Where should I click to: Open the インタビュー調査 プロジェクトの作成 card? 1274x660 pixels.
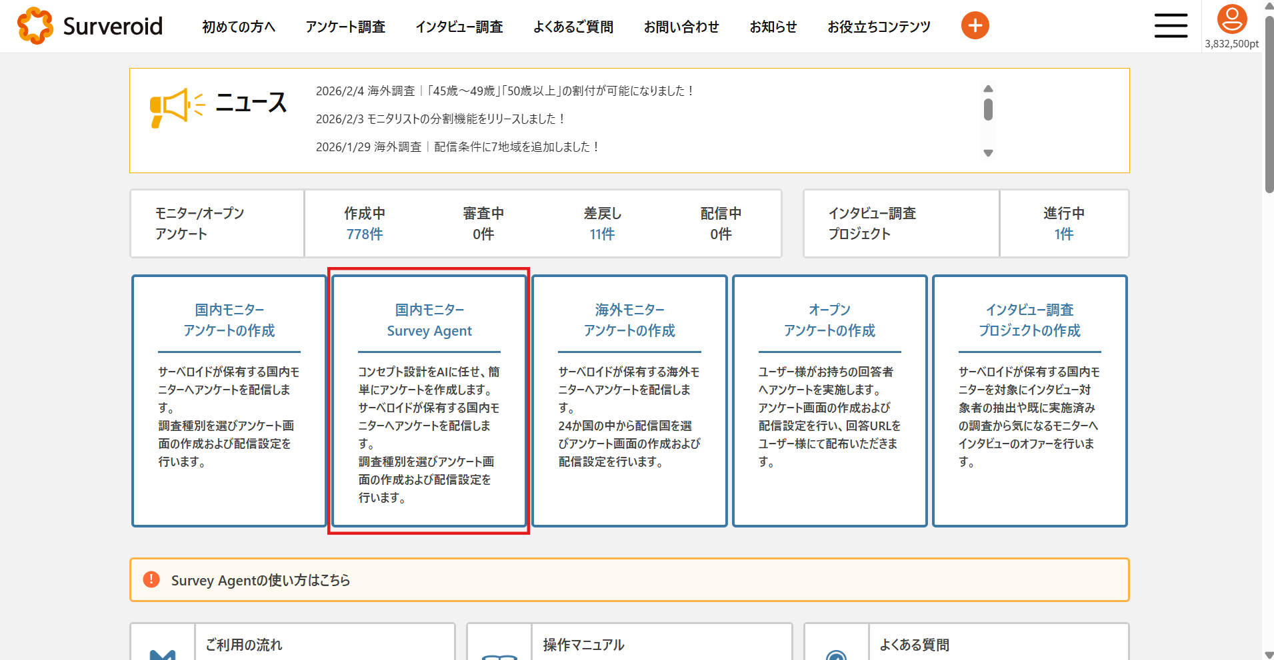tap(1029, 400)
